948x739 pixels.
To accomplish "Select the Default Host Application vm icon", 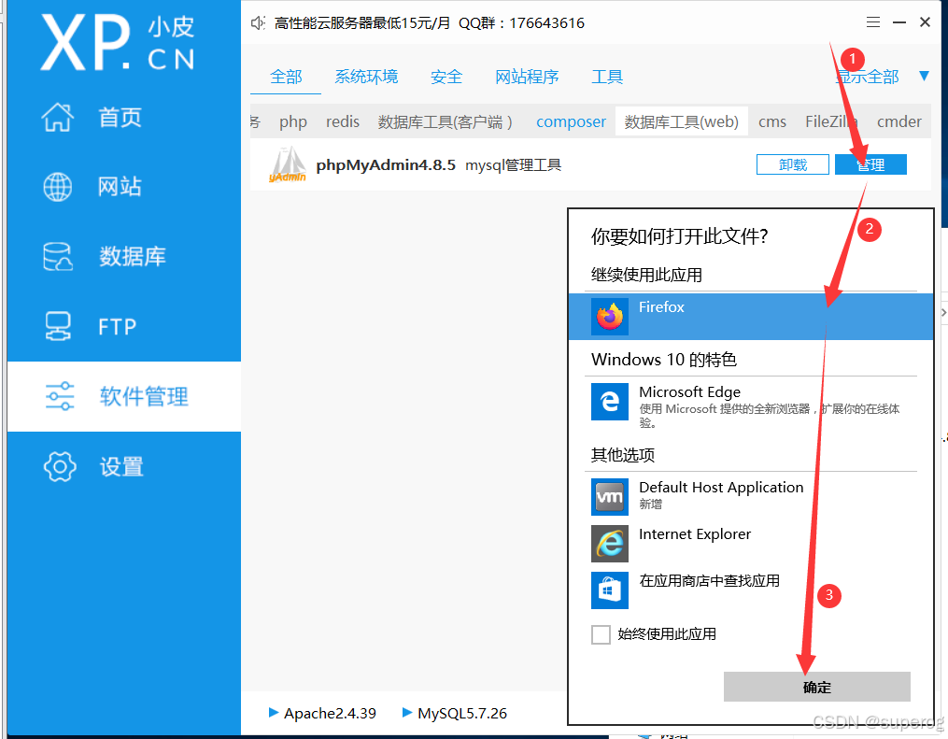I will 609,497.
